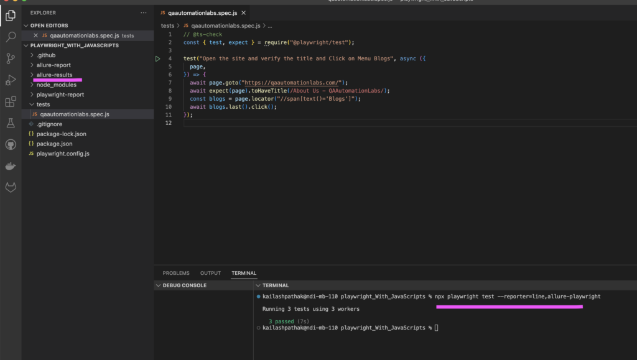Collapse the PLAYWRIGHT_WITH_JAVASCRIPTS folder section
The width and height of the screenshot is (637, 360).
[x=26, y=45]
